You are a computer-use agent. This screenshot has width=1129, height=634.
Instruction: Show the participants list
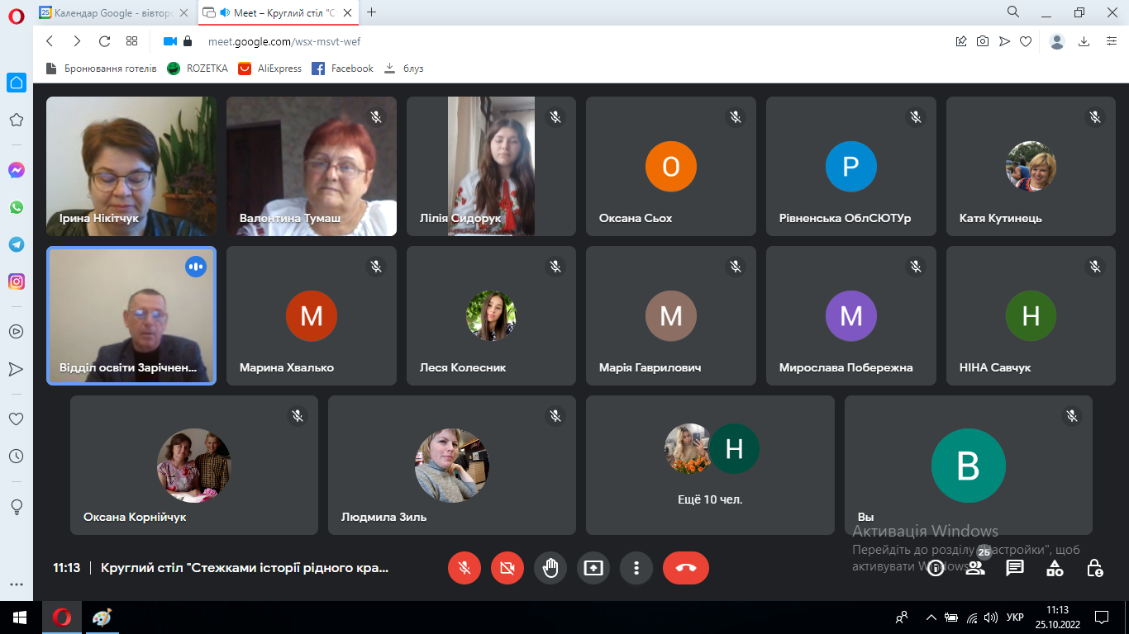(x=975, y=568)
